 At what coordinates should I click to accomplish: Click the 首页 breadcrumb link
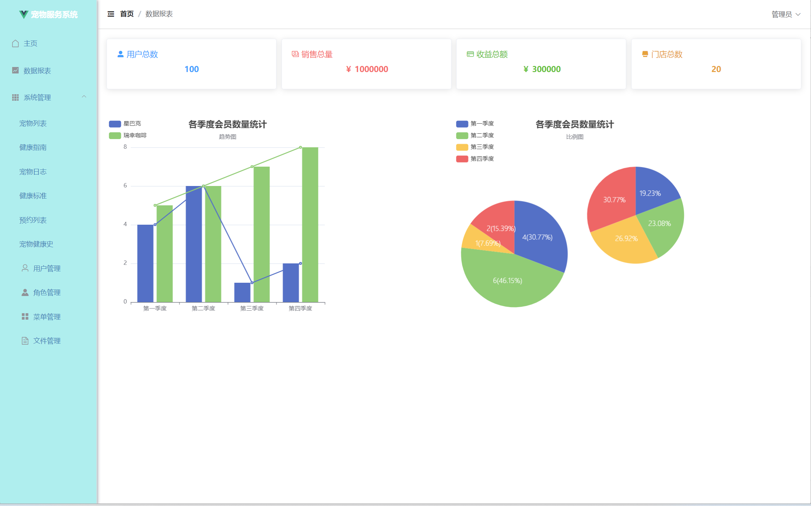[127, 14]
